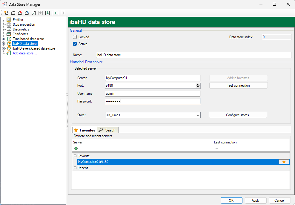The height and width of the screenshot is (205, 295).
Task: Open the Store dropdown showing HD_Time1
Action: click(x=198, y=115)
